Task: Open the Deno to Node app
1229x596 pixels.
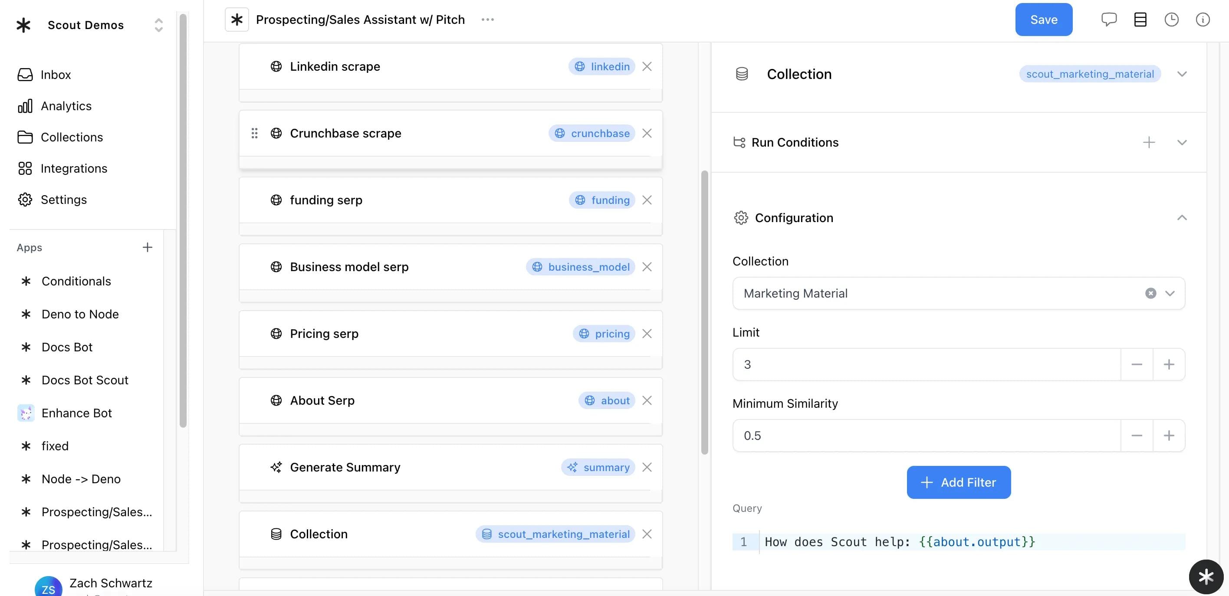Action: (x=80, y=314)
